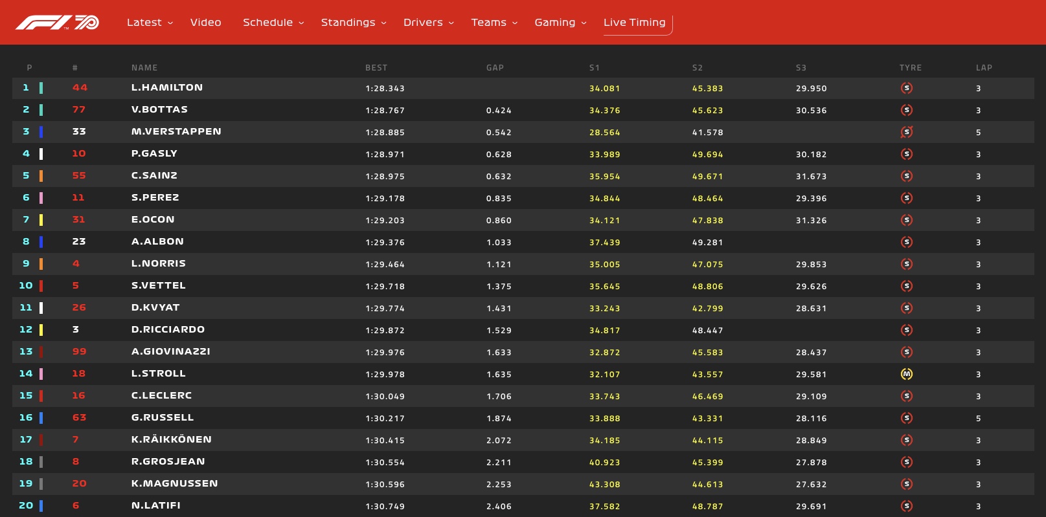Click the S1 column header
This screenshot has height=517, width=1046.
point(595,68)
